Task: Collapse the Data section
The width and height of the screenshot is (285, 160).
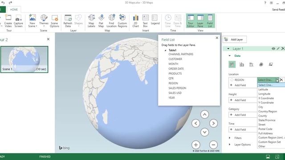Action: tap(230, 56)
